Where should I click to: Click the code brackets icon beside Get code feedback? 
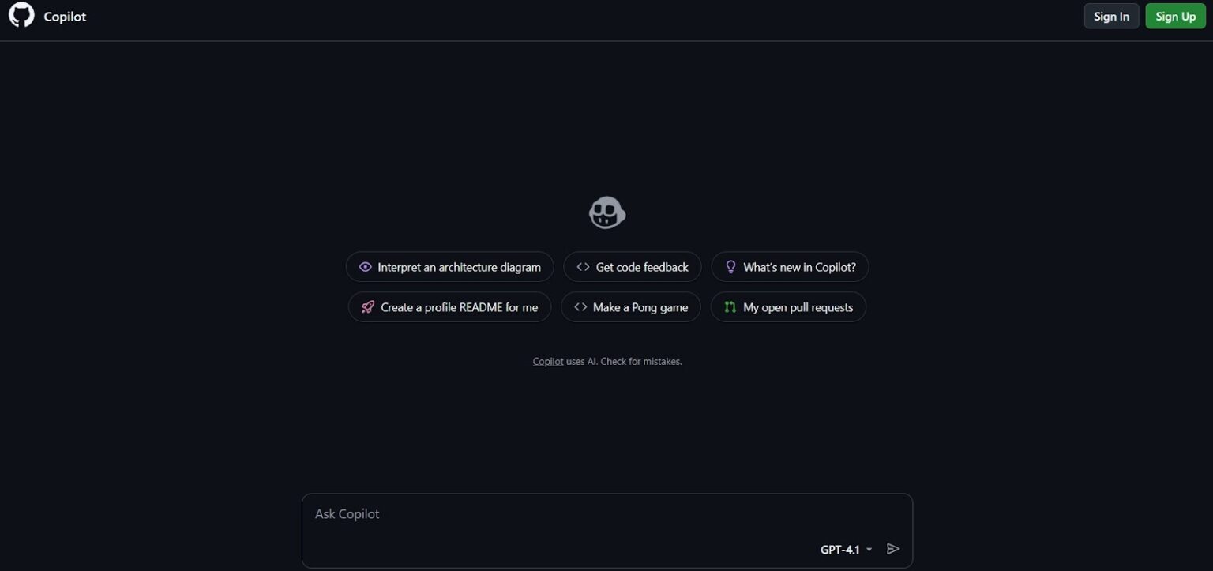(x=582, y=266)
